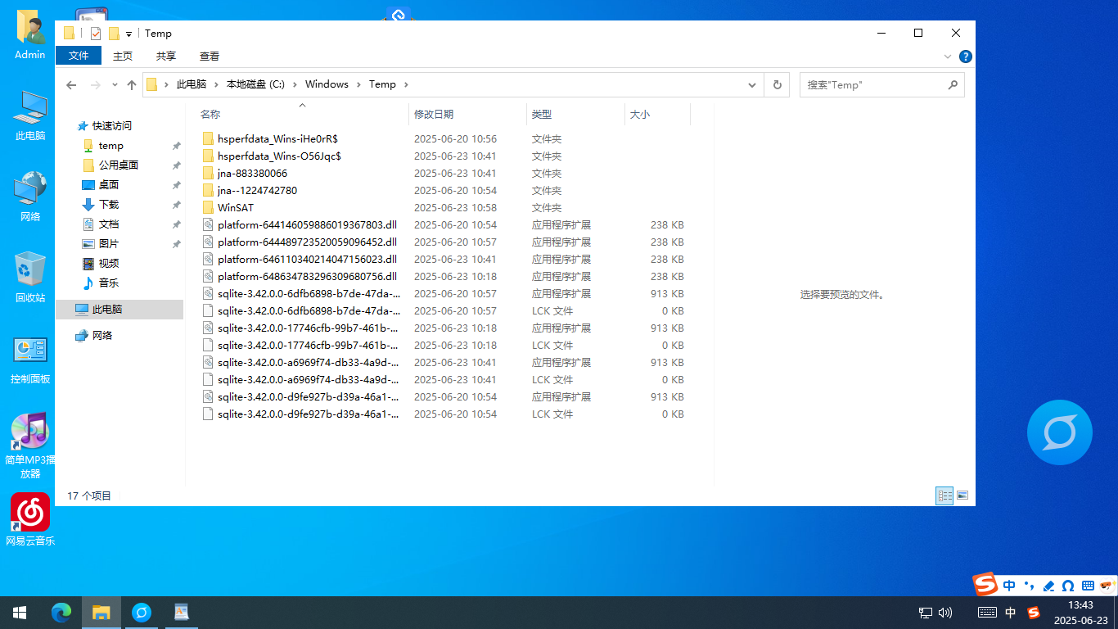Expand the chevron after Temp breadcrumb
1118x629 pixels.
(x=406, y=84)
